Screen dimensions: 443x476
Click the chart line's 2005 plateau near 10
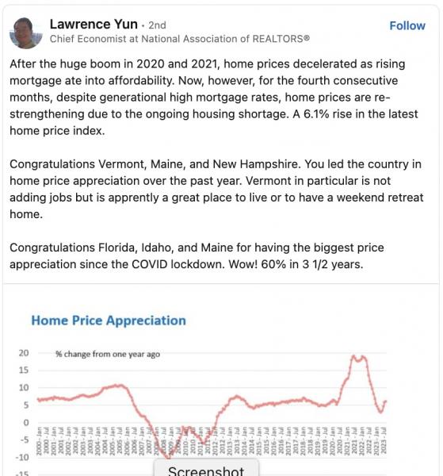coord(115,386)
